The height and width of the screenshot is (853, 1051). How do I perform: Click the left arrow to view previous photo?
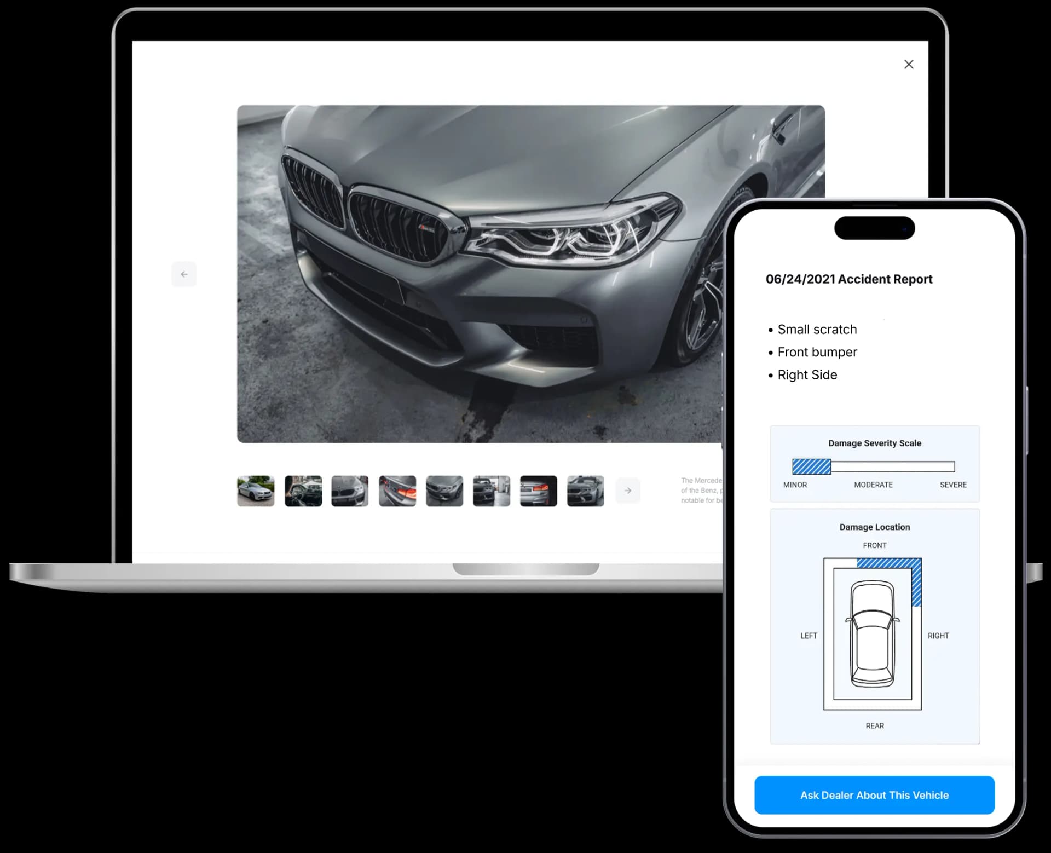pyautogui.click(x=184, y=274)
